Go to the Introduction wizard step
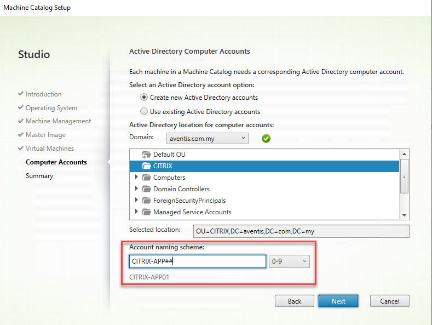The height and width of the screenshot is (325, 432). 44,94
